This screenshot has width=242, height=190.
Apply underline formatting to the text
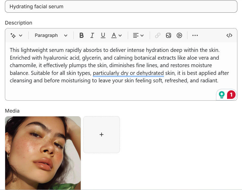pyautogui.click(x=103, y=35)
